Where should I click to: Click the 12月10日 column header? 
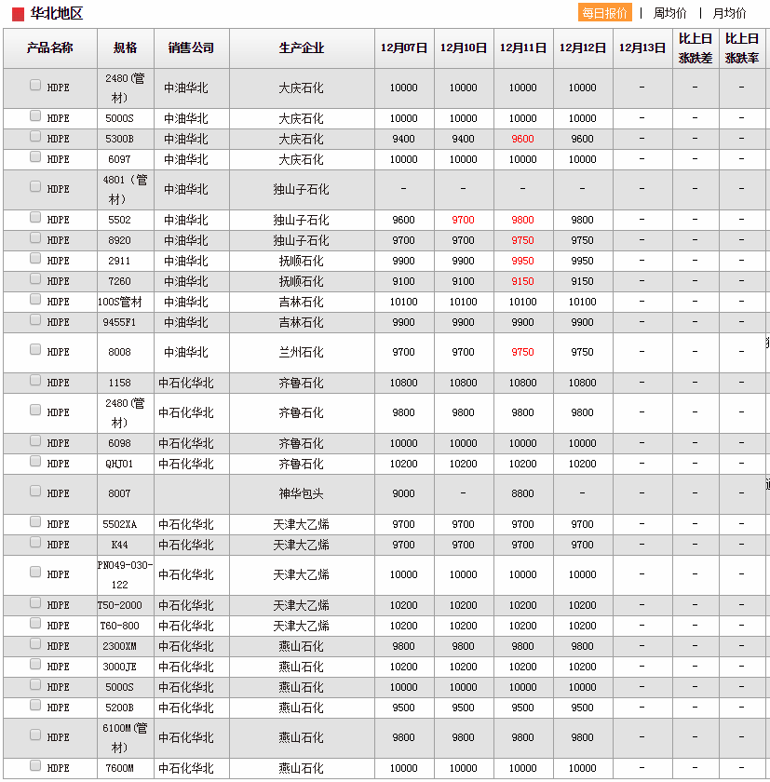click(x=464, y=47)
